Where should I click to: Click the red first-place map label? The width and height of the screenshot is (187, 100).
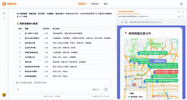coord(166,72)
